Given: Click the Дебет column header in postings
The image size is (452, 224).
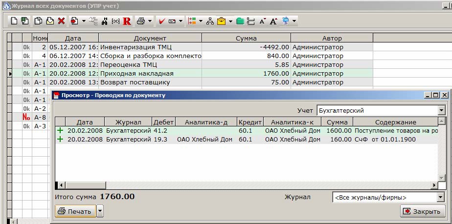Looking at the screenshot, I should point(164,122).
